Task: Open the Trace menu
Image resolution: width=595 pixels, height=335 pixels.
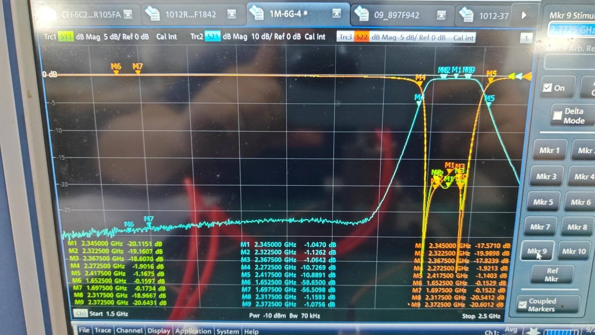Action: (x=103, y=330)
